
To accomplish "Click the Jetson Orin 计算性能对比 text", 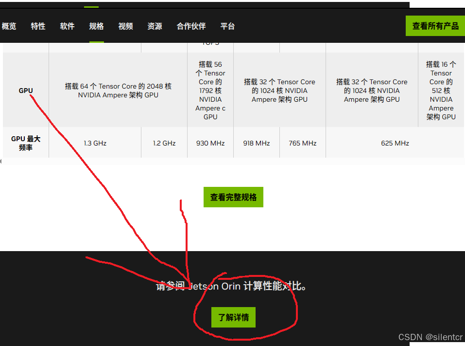I will (231, 286).
